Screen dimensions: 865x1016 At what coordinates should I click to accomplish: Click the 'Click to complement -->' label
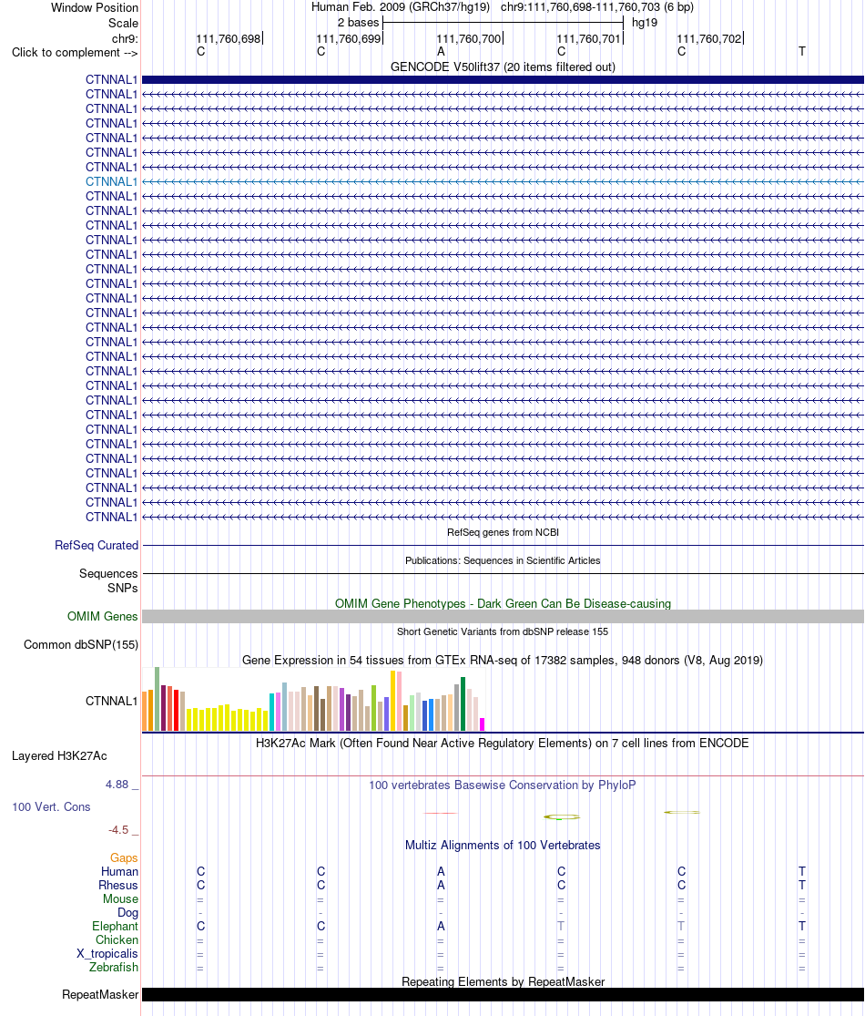75,53
